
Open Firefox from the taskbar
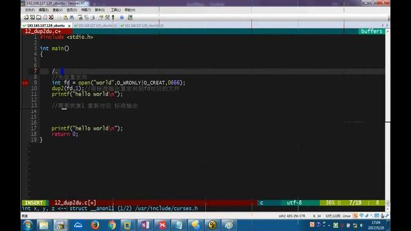[x=95, y=225]
